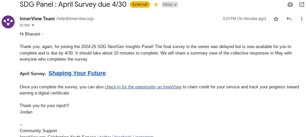Viewport: 307px width, 137px height.
Task: Expand the "to me" recipient details arrow
Action: (33, 25)
